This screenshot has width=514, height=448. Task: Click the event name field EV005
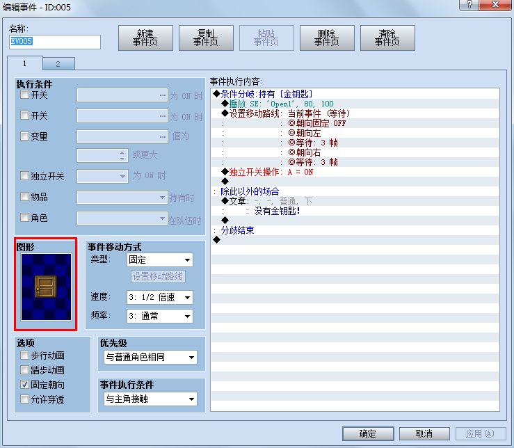(x=55, y=42)
